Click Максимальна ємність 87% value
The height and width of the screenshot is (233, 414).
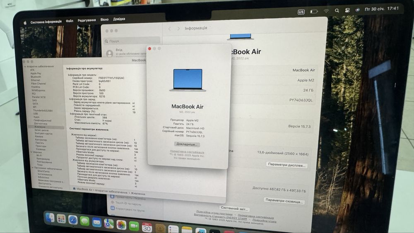click(105, 123)
